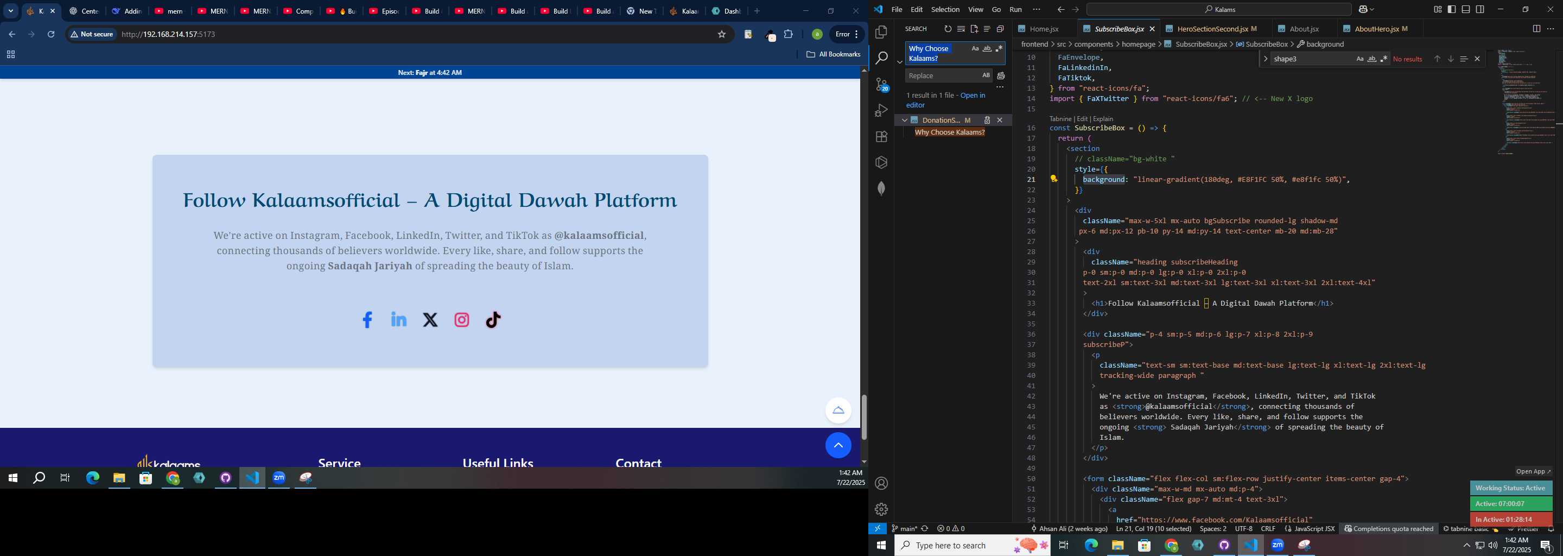
Task: Clear the search results in the Search panel
Action: [x=961, y=29]
